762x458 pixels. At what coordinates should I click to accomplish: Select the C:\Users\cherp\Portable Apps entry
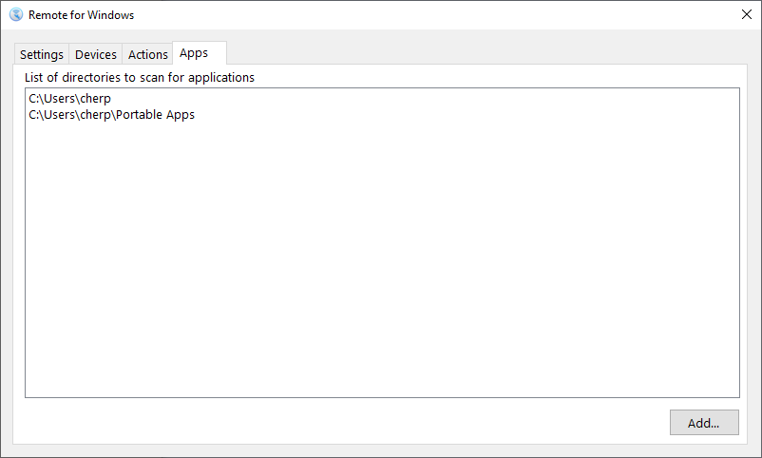pyautogui.click(x=111, y=115)
